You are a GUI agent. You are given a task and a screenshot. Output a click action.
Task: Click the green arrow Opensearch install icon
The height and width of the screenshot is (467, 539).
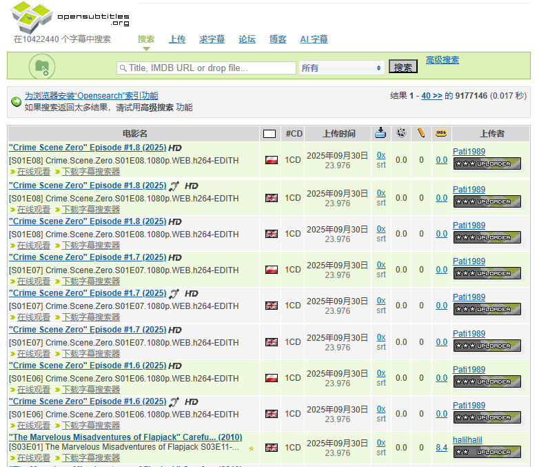click(16, 102)
